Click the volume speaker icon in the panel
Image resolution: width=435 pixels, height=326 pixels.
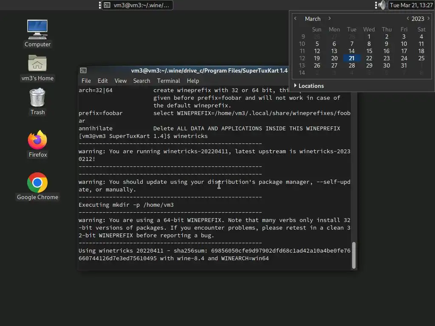pos(382,5)
